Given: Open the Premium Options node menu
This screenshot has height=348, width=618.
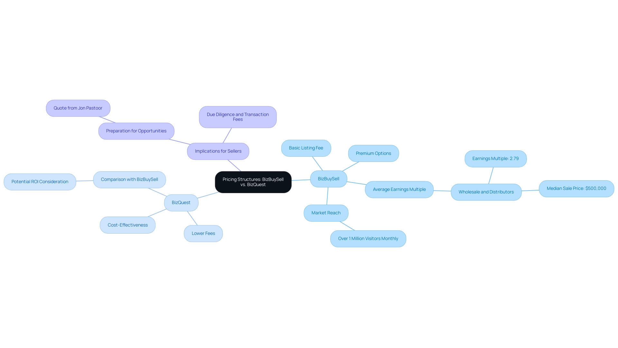Looking at the screenshot, I should (373, 154).
